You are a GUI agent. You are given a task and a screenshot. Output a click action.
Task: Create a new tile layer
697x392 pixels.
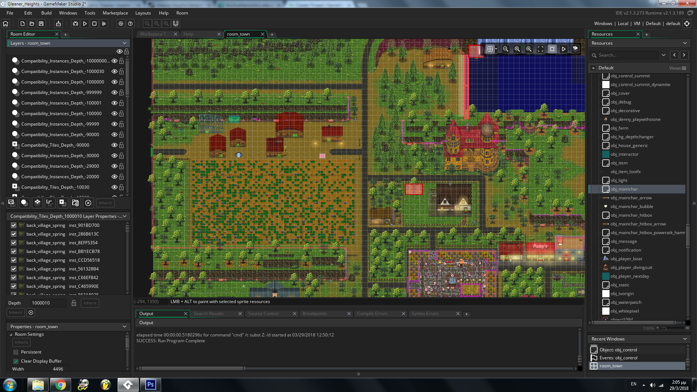[x=37, y=203]
